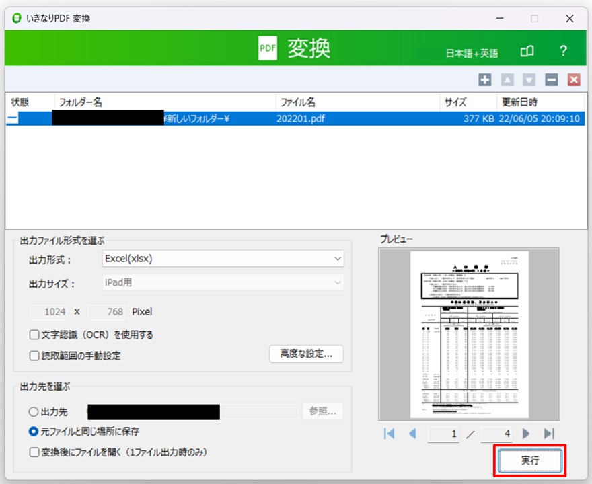Go to the next preview page
Screen dimensions: 592x484
click(x=526, y=434)
